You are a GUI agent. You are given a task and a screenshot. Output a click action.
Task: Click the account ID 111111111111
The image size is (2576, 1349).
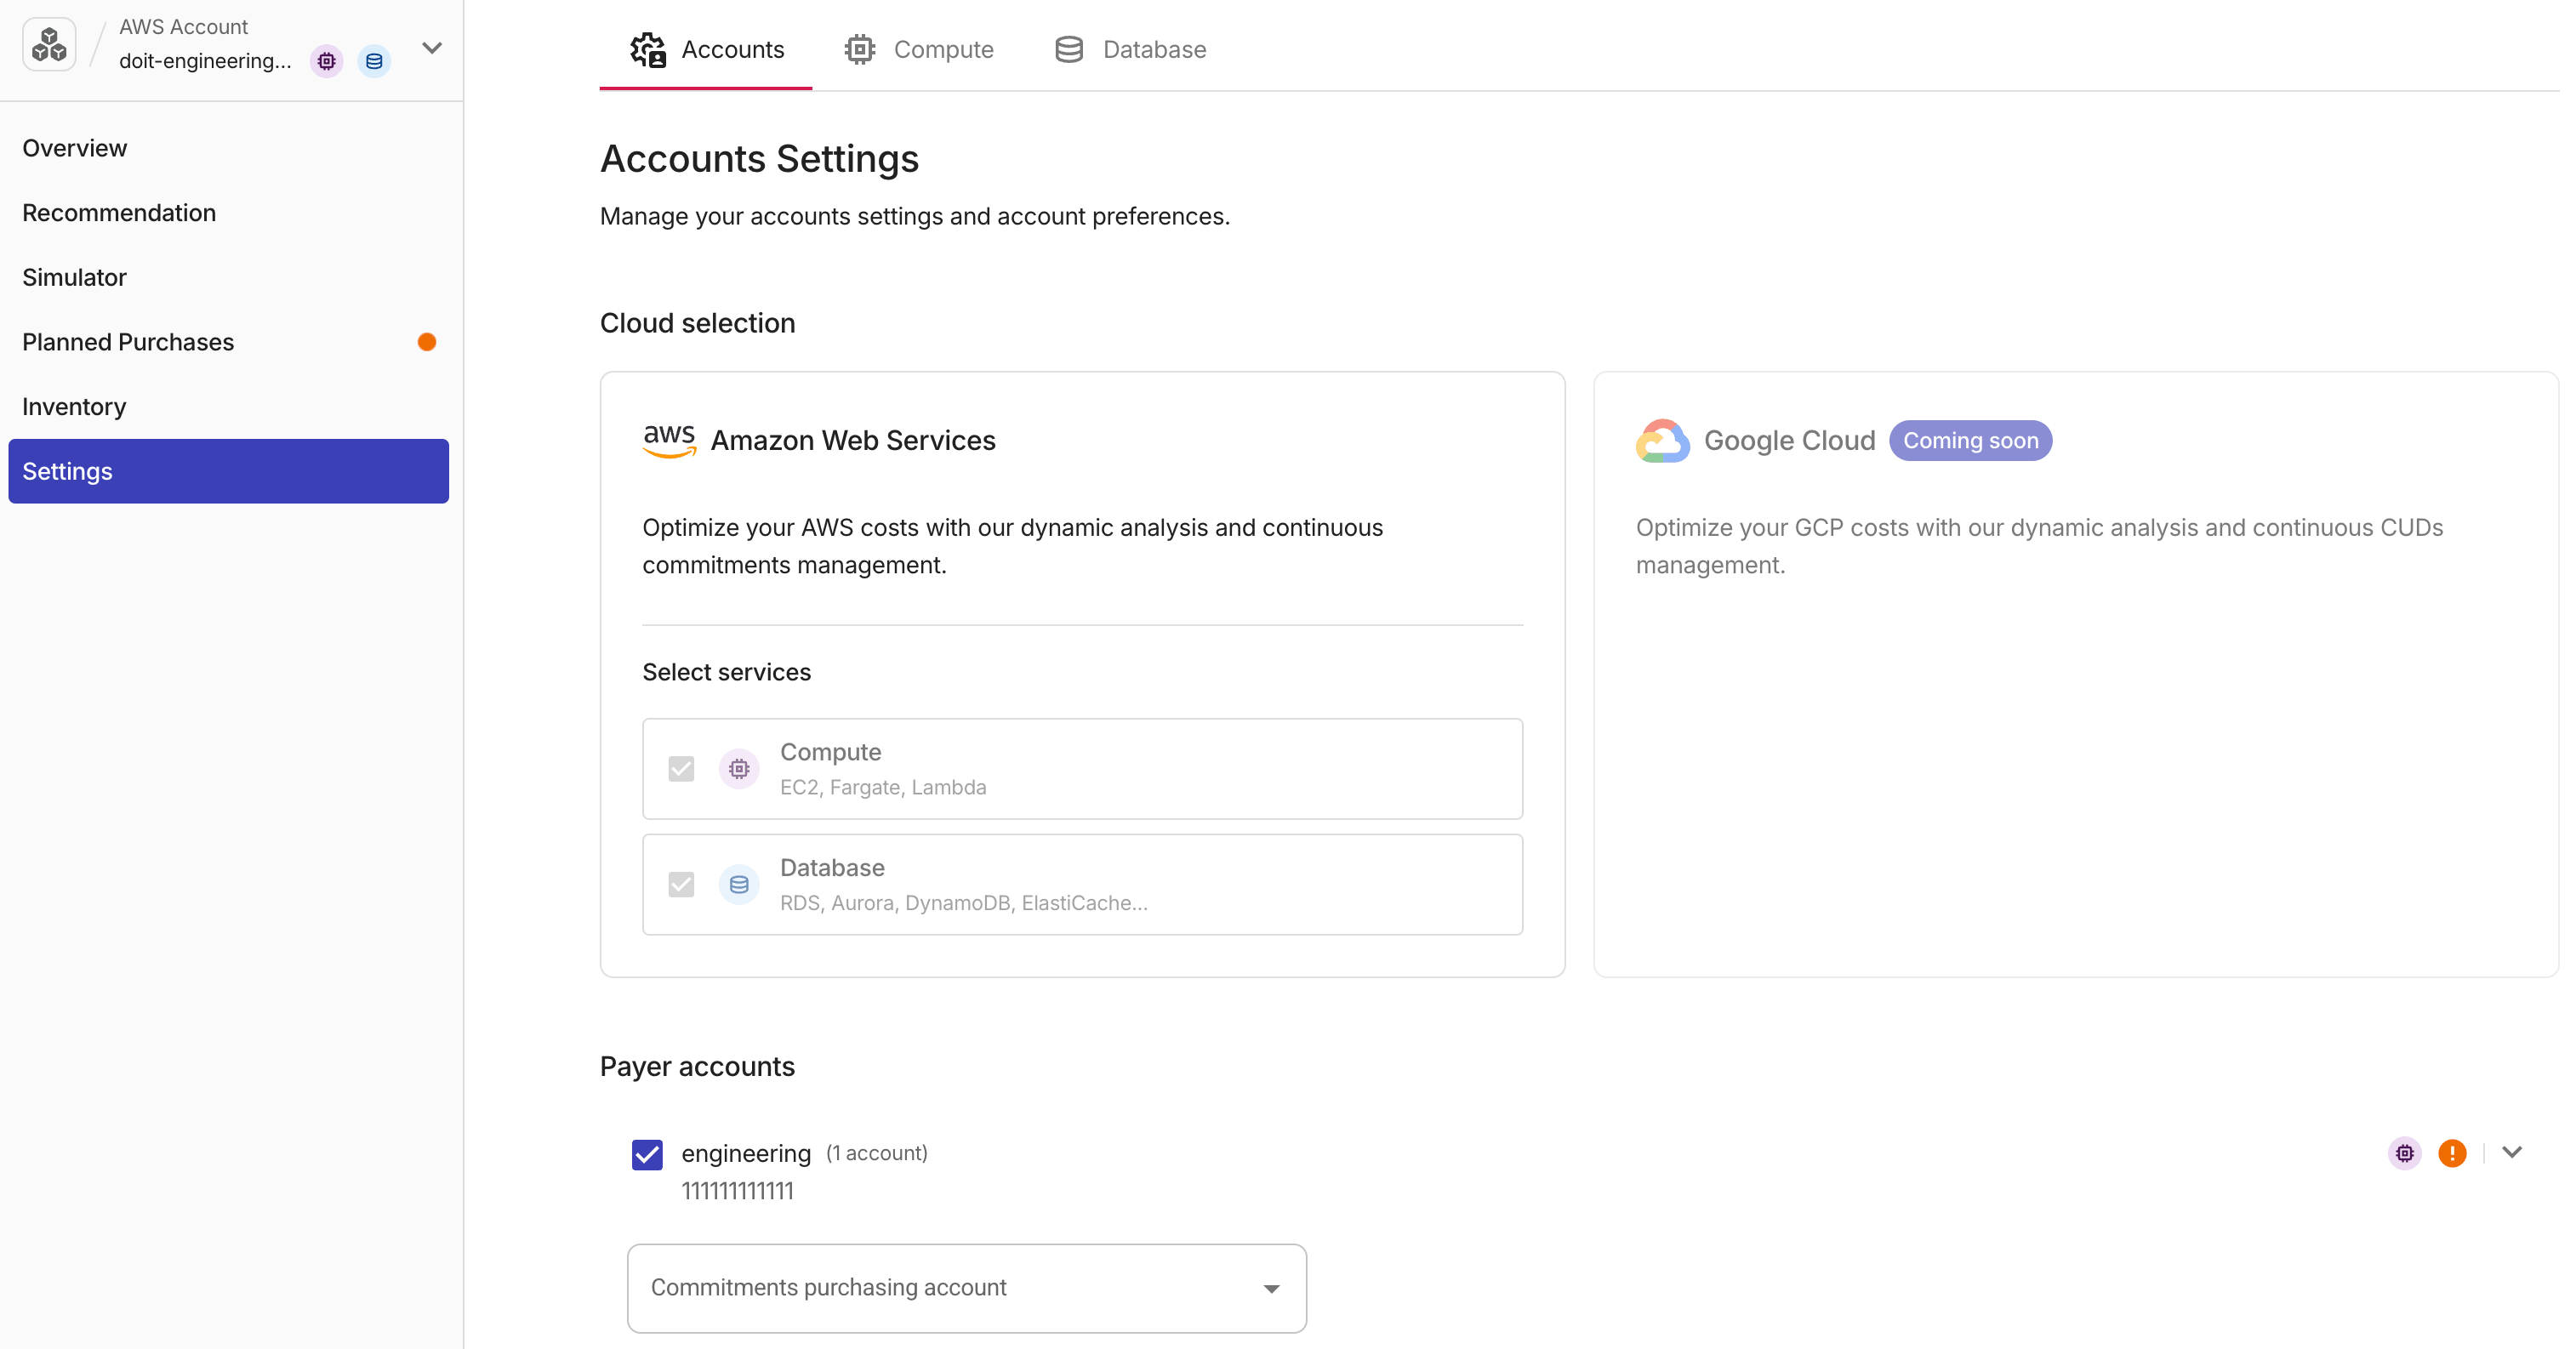coord(737,1190)
